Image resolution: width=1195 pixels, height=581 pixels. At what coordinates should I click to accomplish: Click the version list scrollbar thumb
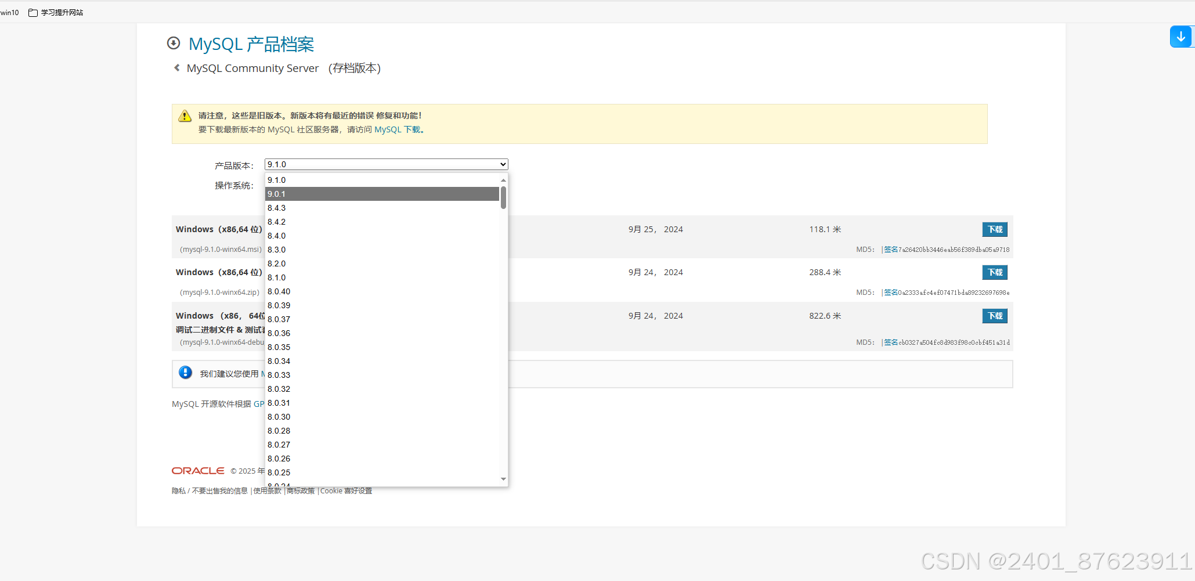(503, 197)
